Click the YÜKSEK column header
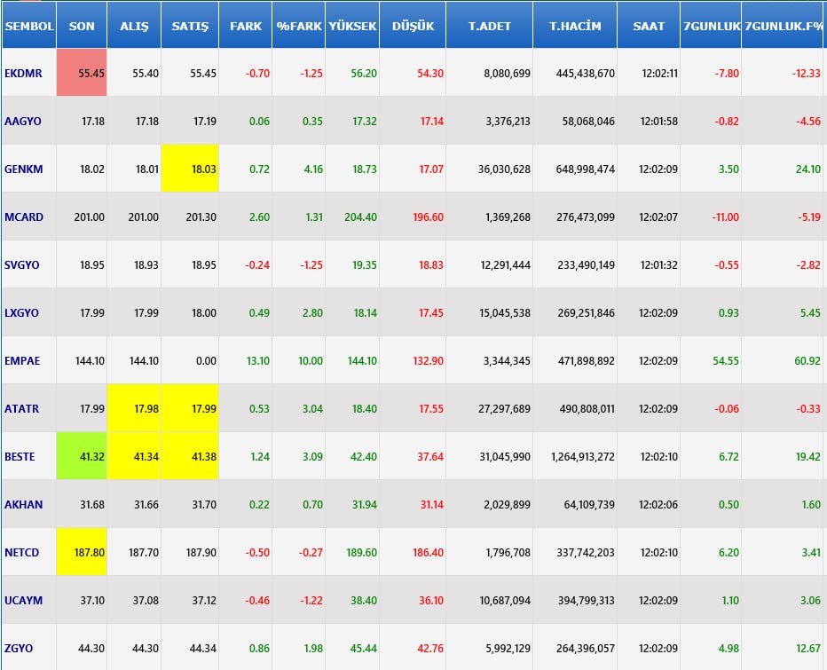Screen dimensions: 827x670 click(x=352, y=26)
